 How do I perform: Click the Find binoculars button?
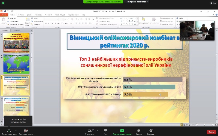(x=180, y=18)
